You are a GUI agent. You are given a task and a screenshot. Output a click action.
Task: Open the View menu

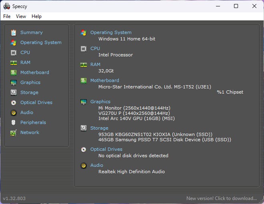tap(21, 16)
